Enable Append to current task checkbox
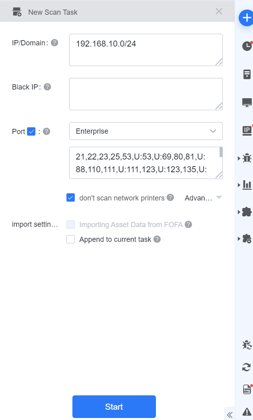 click(71, 239)
